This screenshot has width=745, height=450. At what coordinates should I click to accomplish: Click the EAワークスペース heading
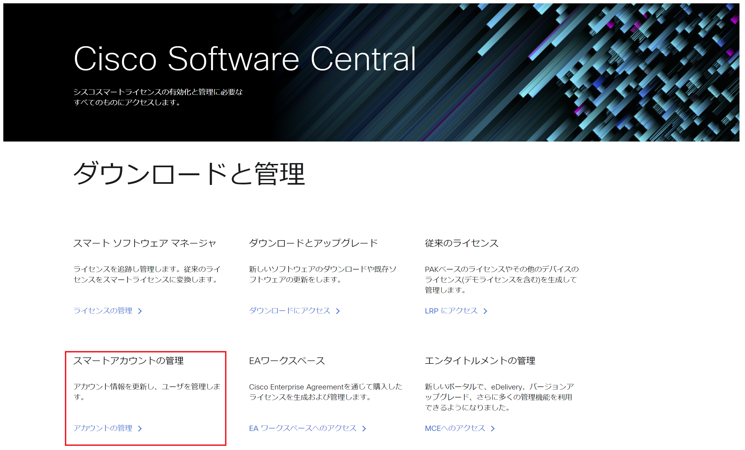[x=287, y=360]
